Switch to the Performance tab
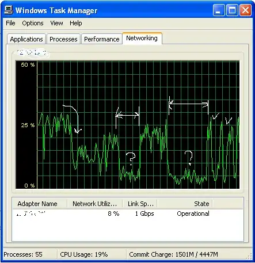 102,39
